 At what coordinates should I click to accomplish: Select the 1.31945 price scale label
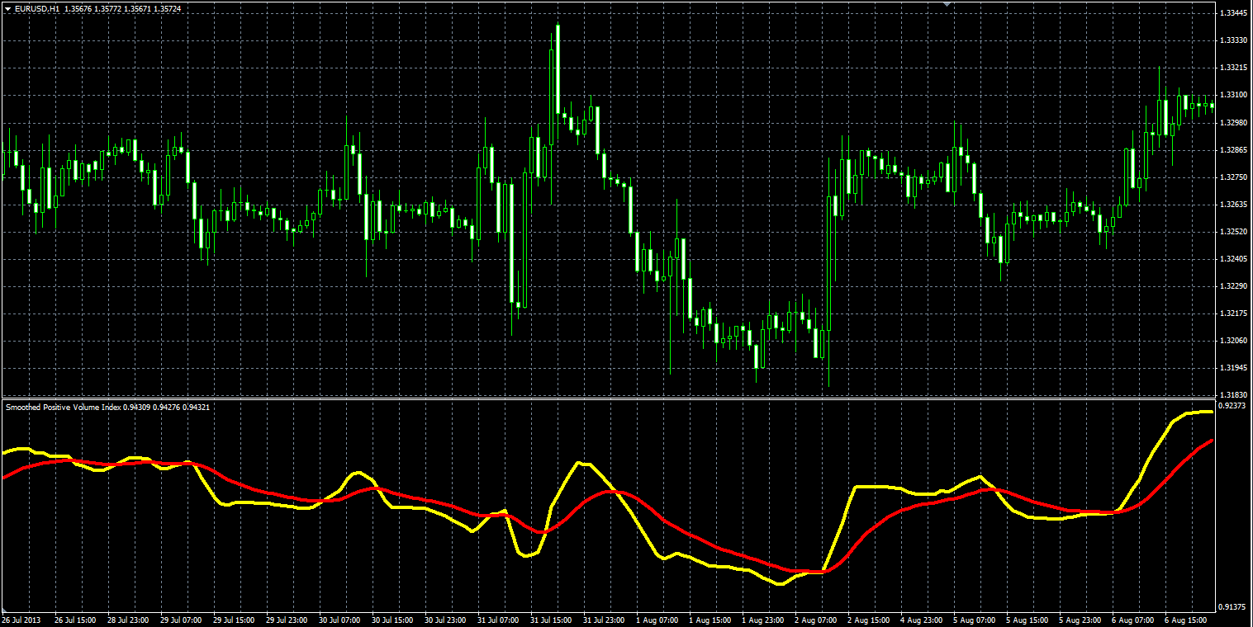click(1233, 368)
